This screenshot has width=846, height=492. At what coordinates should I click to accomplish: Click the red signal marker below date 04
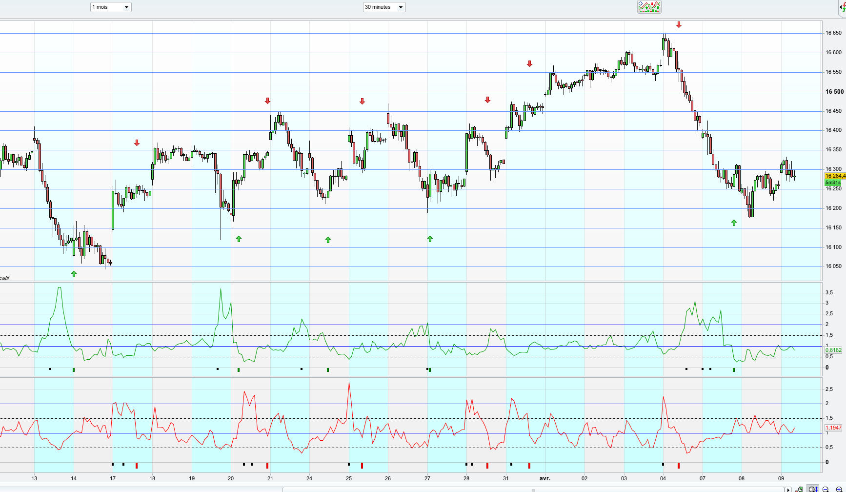pyautogui.click(x=679, y=466)
